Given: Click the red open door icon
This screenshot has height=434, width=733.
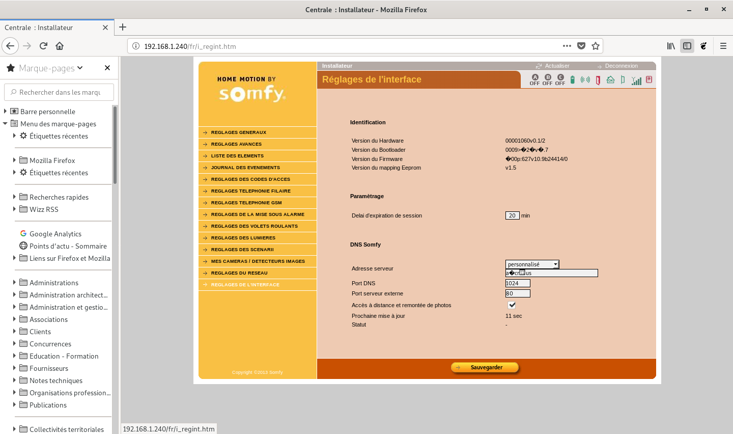Looking at the screenshot, I should [x=598, y=80].
